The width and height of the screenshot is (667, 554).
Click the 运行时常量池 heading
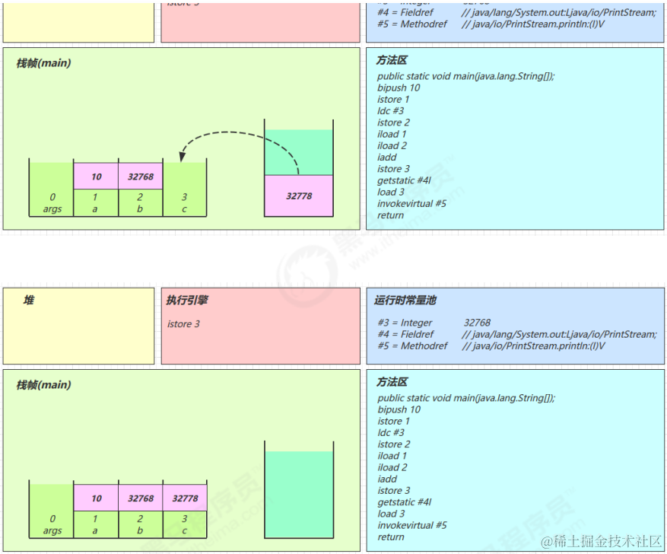[405, 301]
